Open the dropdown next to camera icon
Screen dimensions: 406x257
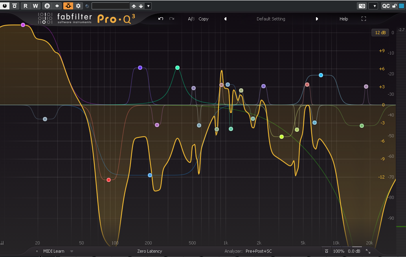tap(373, 6)
